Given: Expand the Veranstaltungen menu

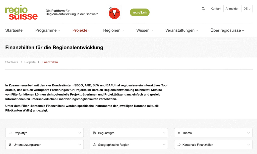Looking at the screenshot, I should tap(181, 30).
